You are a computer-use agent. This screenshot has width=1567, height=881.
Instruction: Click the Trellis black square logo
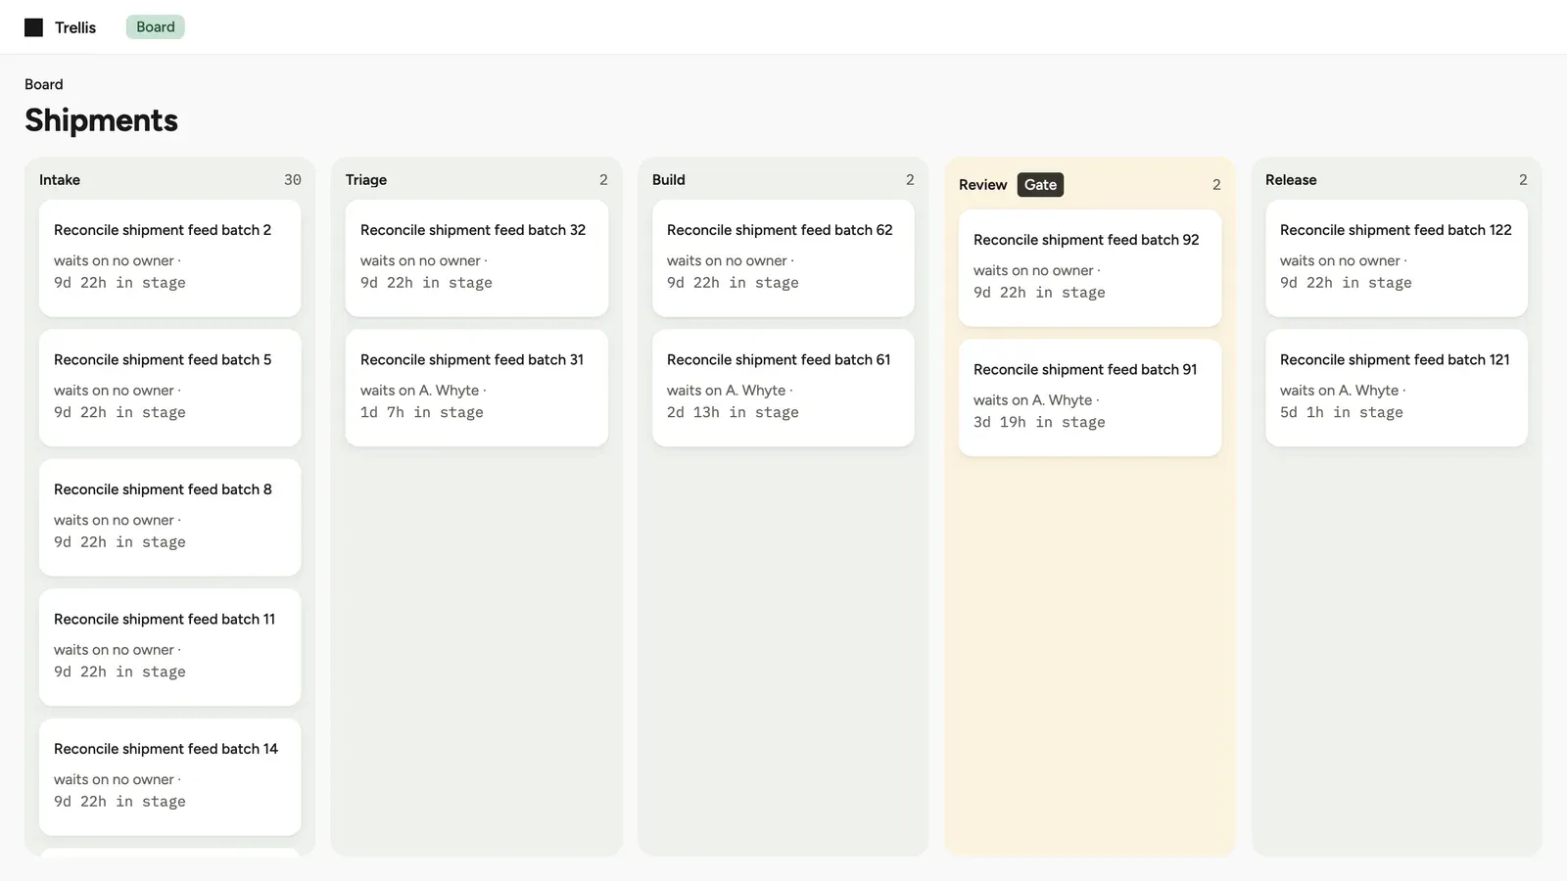[x=33, y=27]
